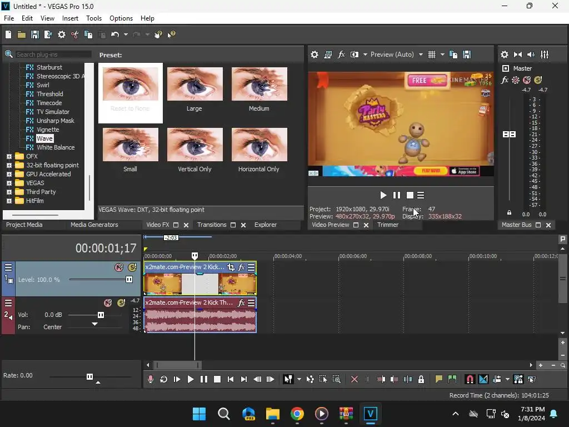Expand the OFX folder
This screenshot has width=569, height=427.
pyautogui.click(x=9, y=156)
